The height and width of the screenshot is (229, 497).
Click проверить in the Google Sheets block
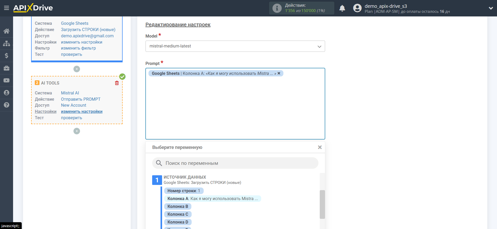71,54
